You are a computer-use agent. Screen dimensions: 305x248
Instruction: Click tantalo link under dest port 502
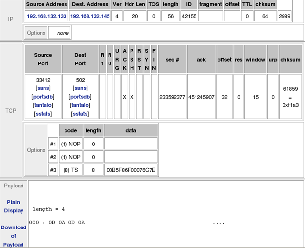coord(80,105)
